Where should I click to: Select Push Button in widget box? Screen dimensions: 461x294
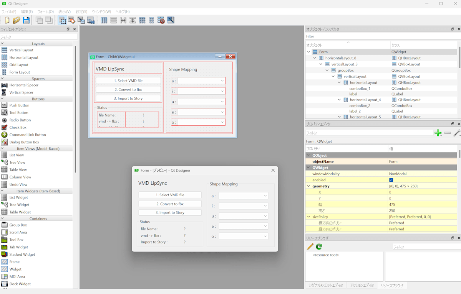19,105
